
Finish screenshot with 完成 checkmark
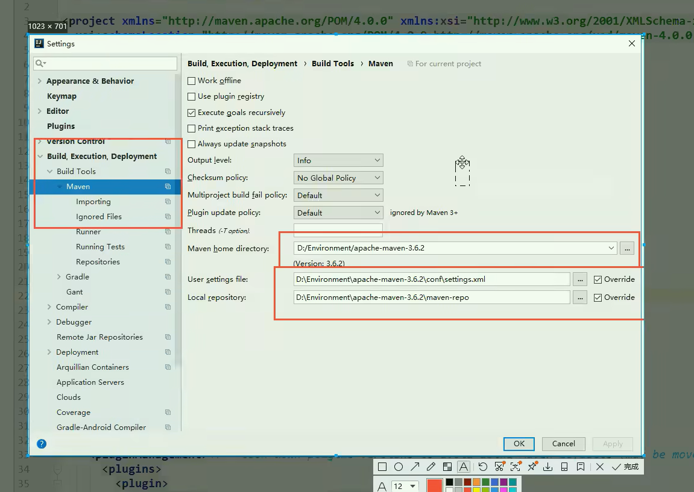tap(625, 467)
